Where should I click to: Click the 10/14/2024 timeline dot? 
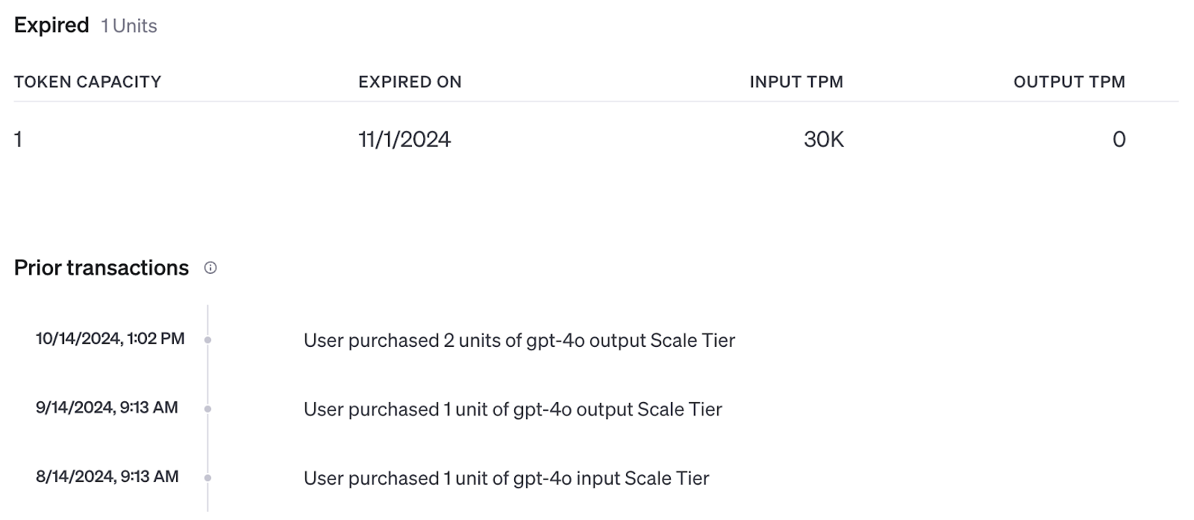click(x=207, y=340)
